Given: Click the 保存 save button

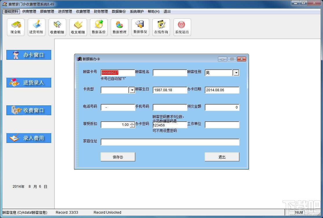Looking at the screenshot, I should tap(118, 157).
